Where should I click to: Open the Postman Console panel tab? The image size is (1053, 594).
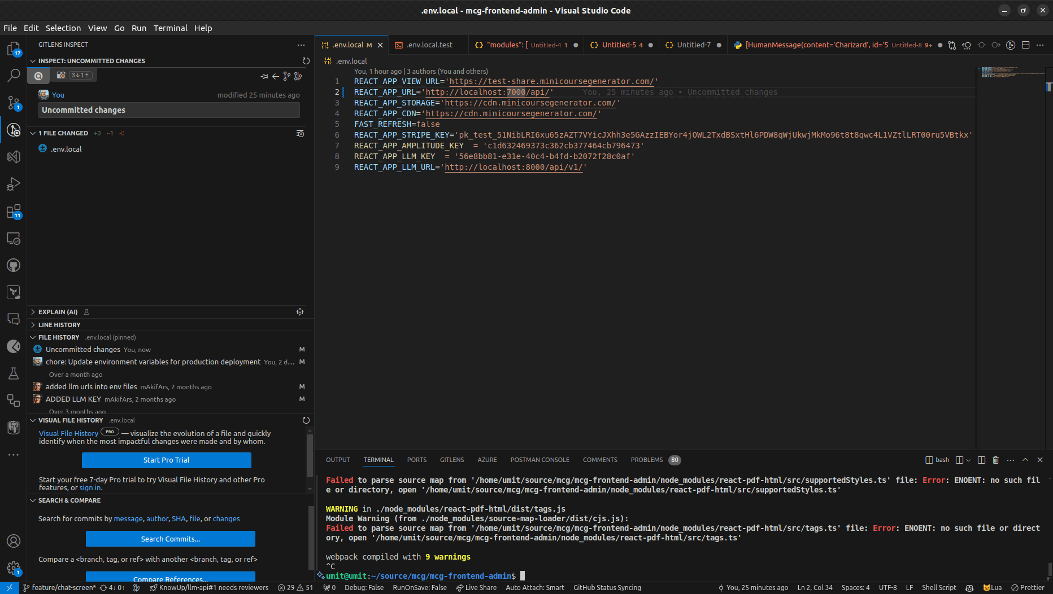click(x=539, y=460)
